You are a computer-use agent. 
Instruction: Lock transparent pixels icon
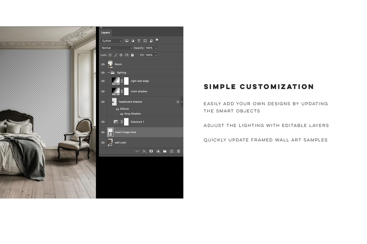coord(110,55)
